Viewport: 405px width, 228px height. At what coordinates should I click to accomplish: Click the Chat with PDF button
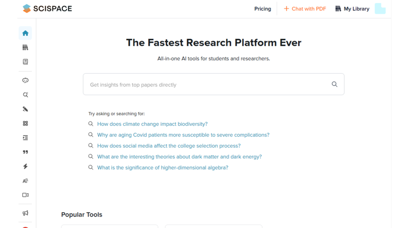click(x=305, y=9)
